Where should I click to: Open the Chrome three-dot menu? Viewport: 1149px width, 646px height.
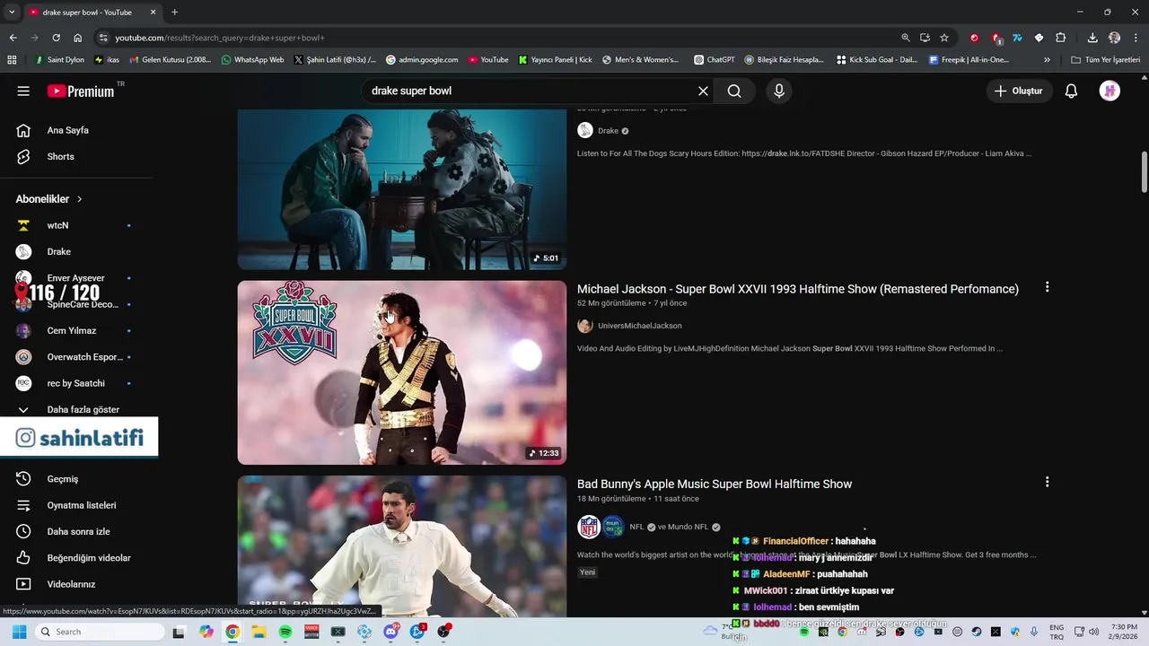(x=1134, y=38)
